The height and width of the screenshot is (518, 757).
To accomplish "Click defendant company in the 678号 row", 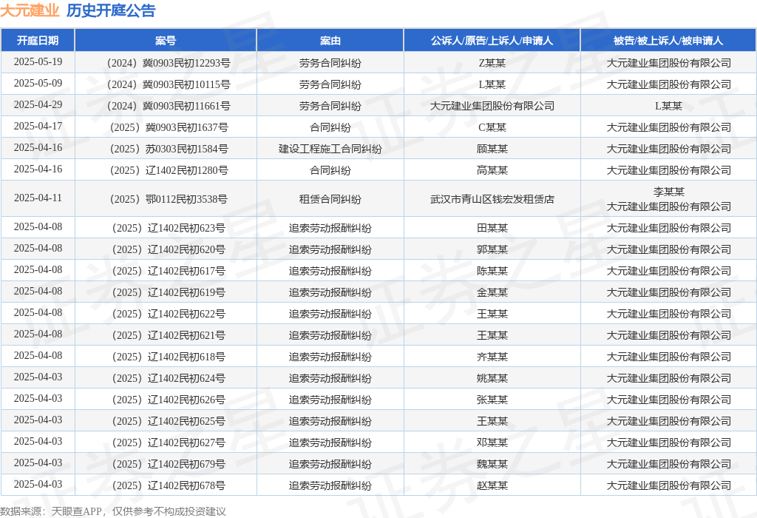I will click(668, 485).
